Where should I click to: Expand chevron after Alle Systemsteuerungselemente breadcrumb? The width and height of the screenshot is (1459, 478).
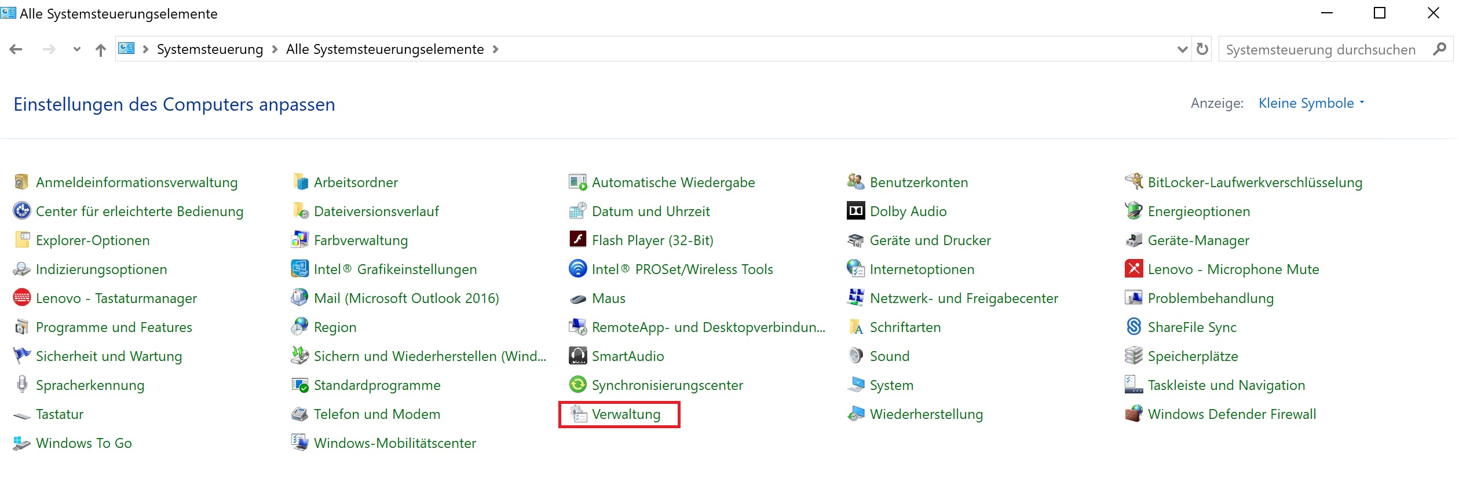coord(495,50)
